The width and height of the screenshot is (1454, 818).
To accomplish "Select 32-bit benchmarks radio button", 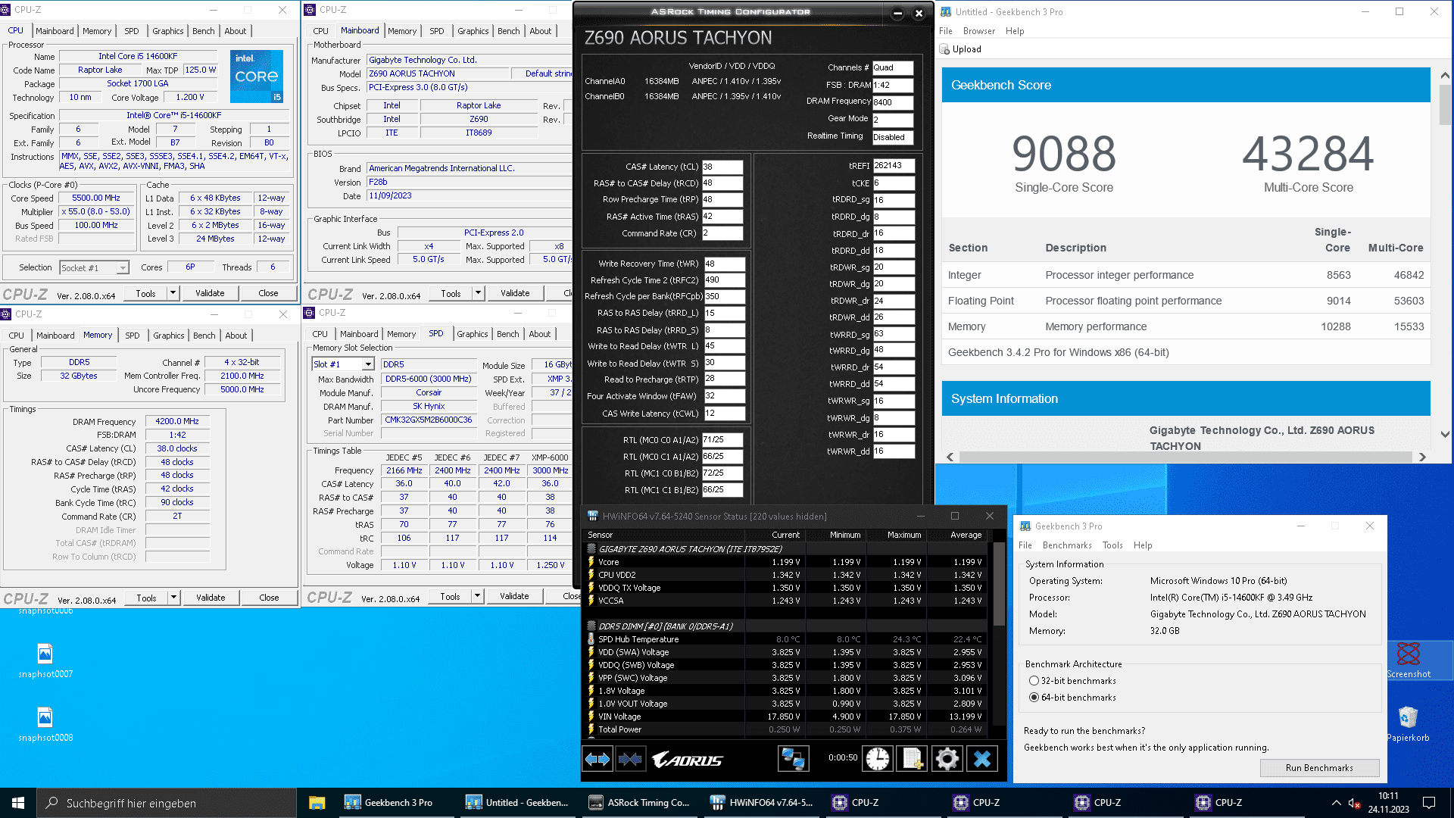I will point(1034,681).
